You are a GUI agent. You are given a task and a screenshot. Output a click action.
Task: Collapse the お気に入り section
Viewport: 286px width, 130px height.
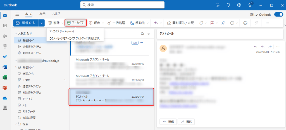click(x=16, y=34)
